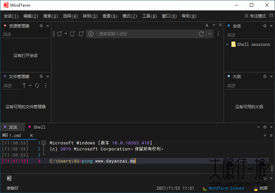Open the 窗口(9) menu

pyautogui.click(x=169, y=16)
